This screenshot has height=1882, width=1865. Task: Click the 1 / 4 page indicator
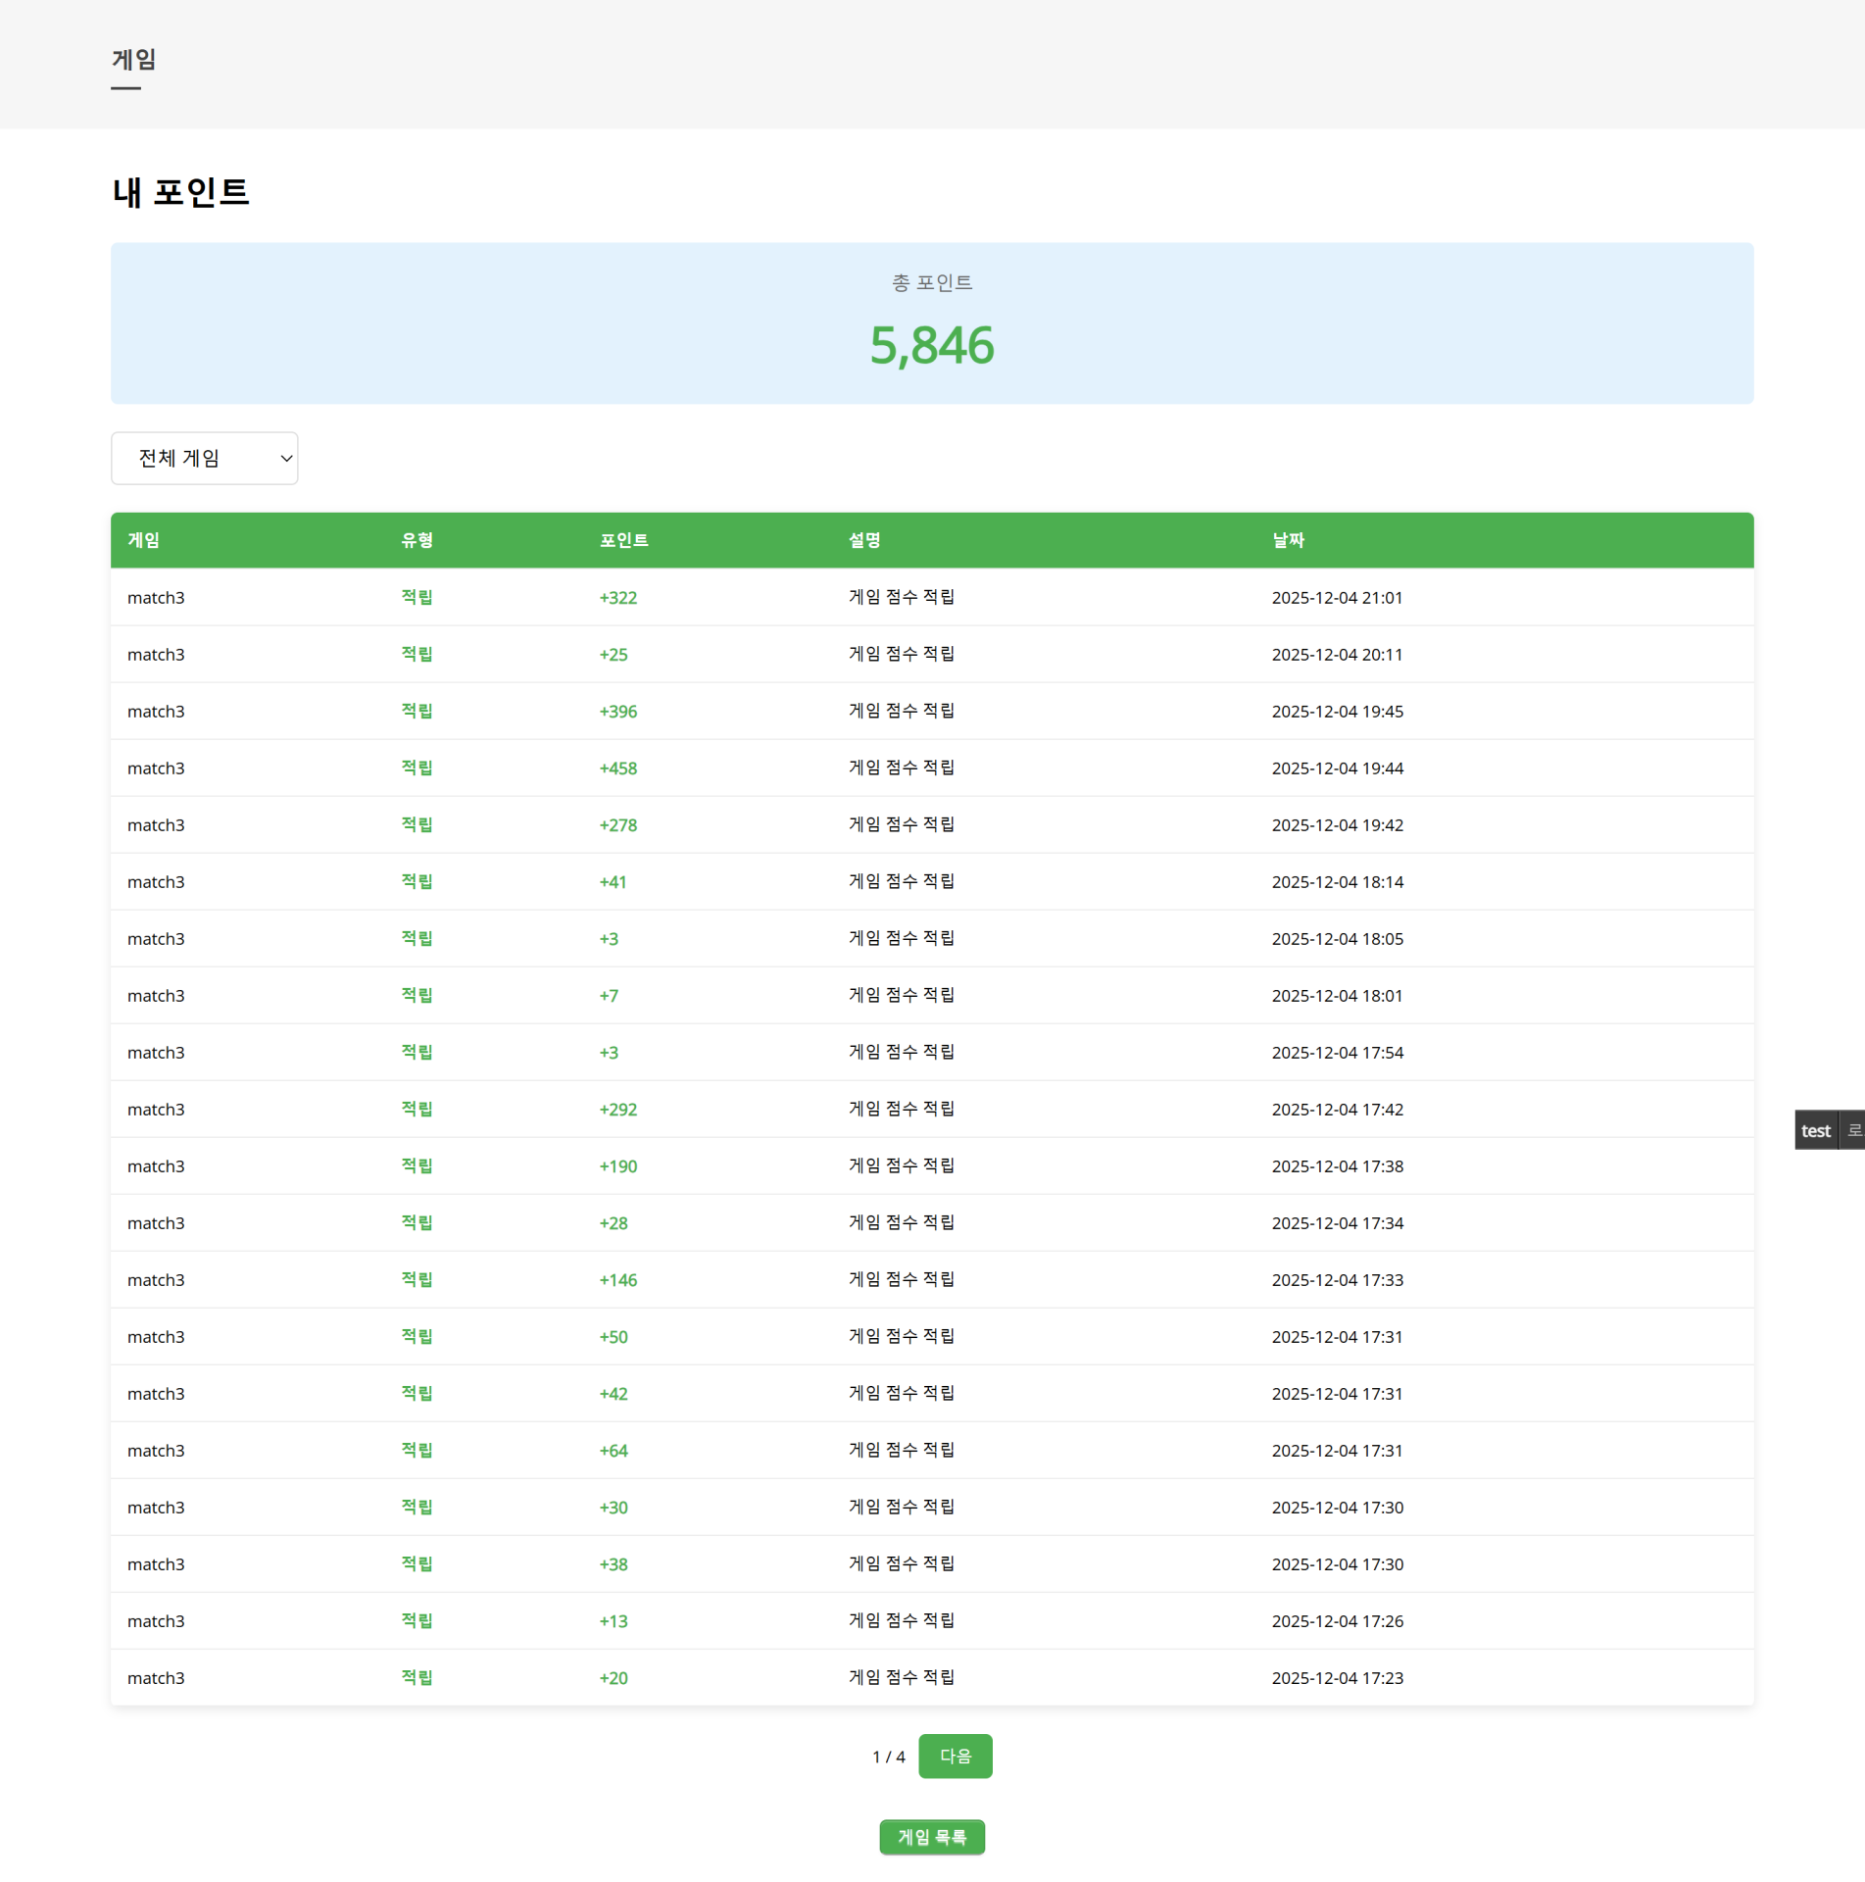tap(888, 1757)
